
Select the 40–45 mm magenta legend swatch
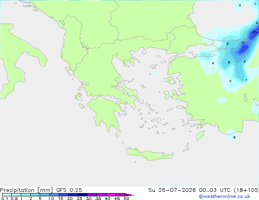[x=111, y=195]
